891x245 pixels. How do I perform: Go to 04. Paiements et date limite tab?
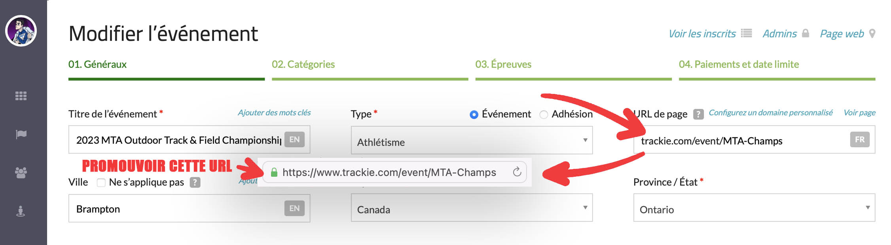click(739, 64)
